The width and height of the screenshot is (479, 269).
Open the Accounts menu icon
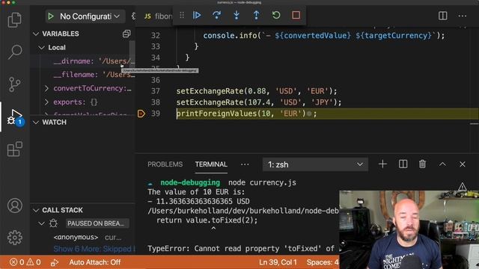point(15,205)
